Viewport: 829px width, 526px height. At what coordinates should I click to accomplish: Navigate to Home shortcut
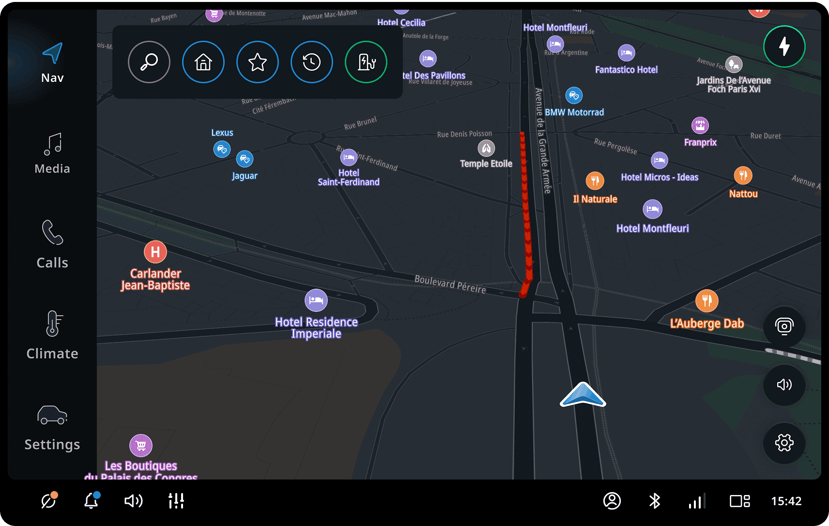tap(203, 62)
